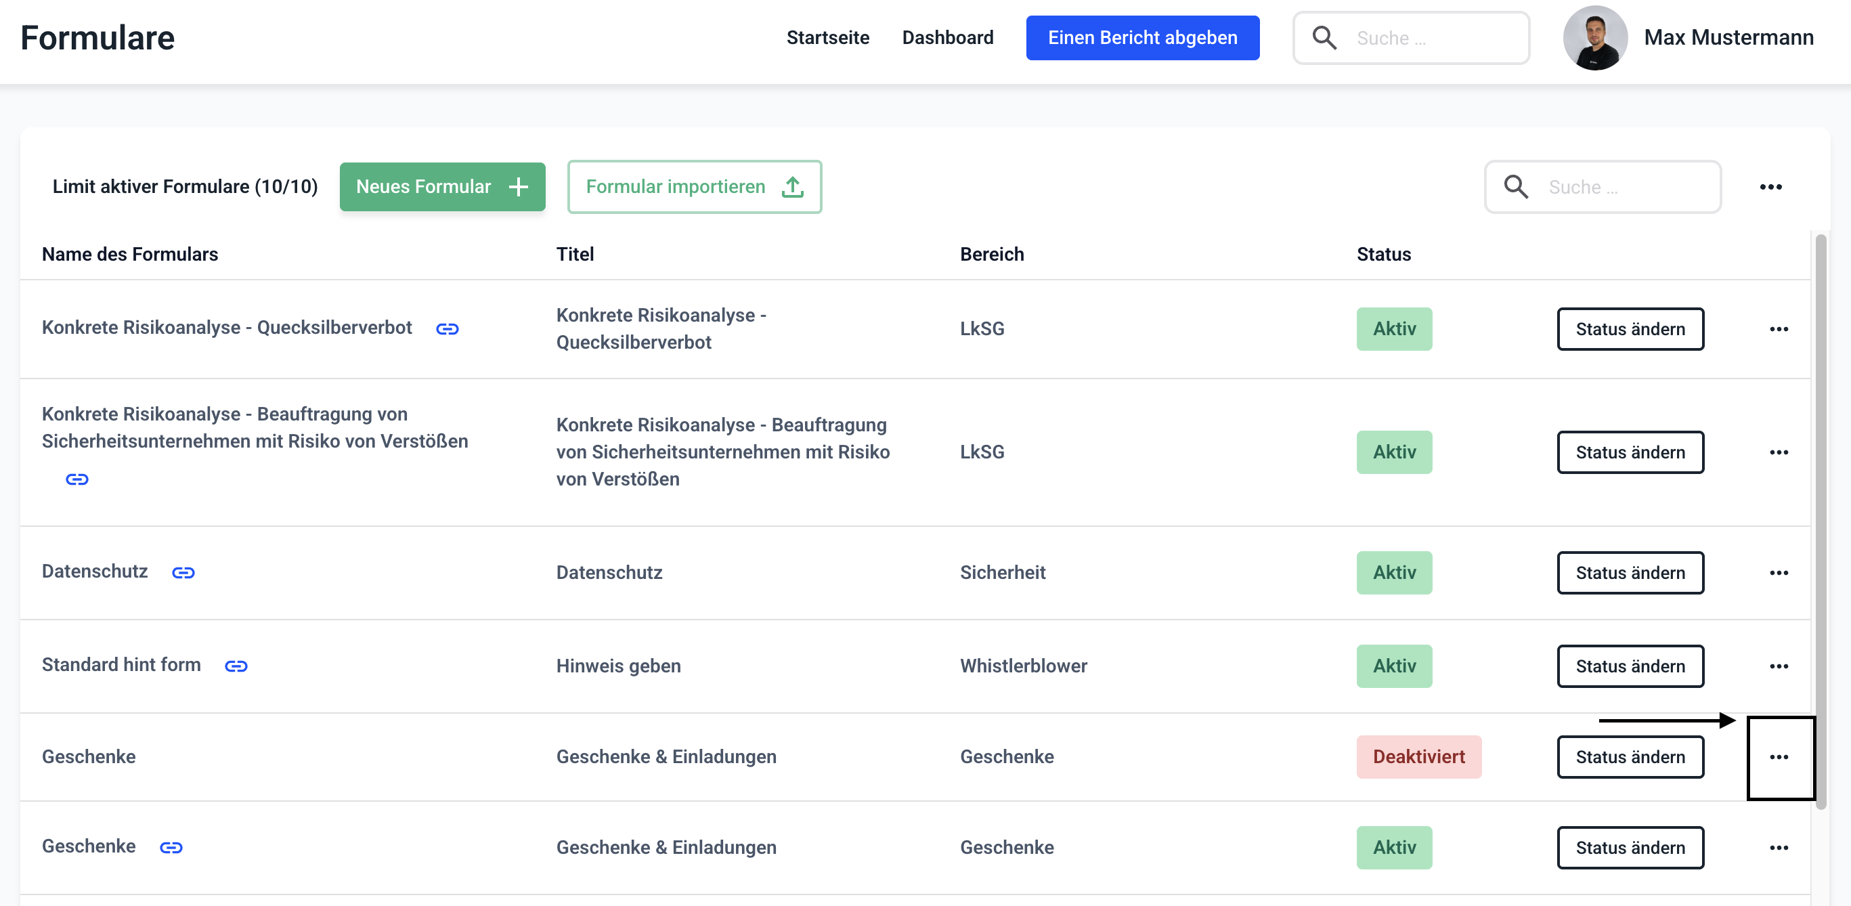Go to Startseite in navigation
Screen dimensions: 1851x906
[x=827, y=38]
